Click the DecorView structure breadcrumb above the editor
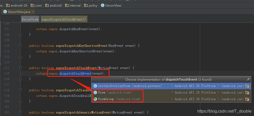The height and width of the screenshot is (116, 254). click(x=30, y=19)
